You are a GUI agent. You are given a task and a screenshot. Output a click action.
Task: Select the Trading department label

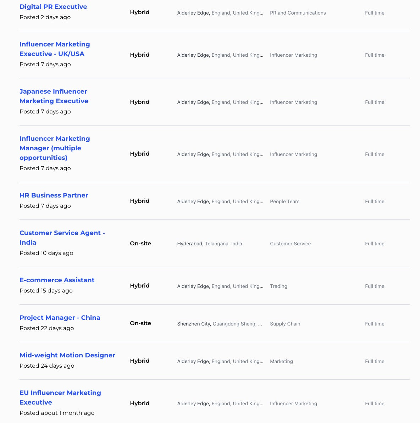tap(278, 286)
